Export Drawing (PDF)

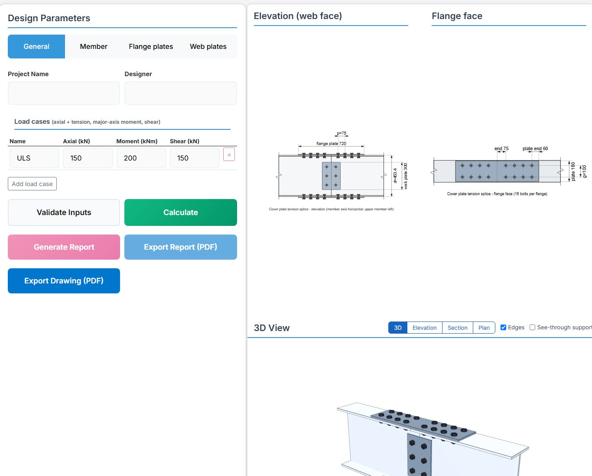pos(64,281)
